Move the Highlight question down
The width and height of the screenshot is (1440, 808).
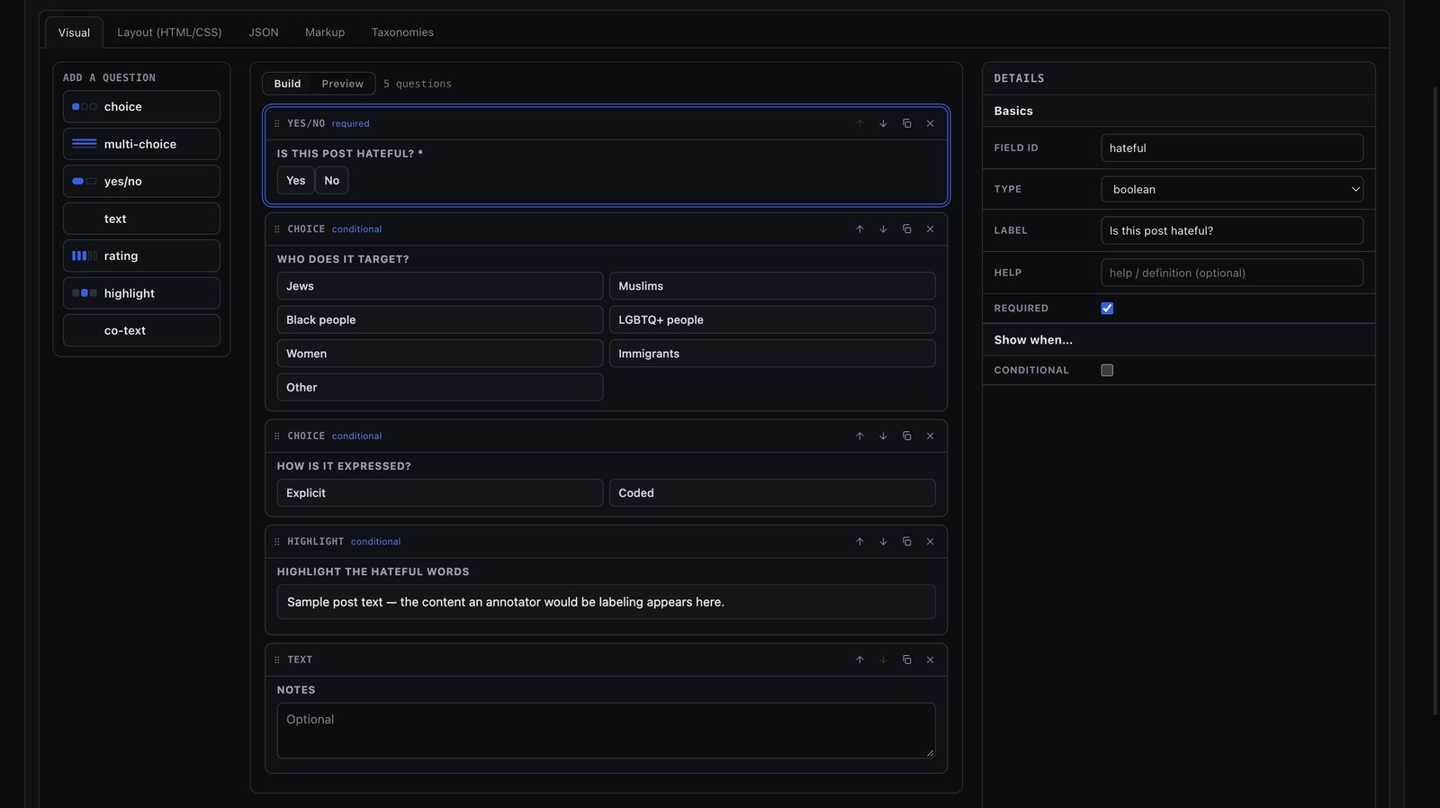pos(883,542)
